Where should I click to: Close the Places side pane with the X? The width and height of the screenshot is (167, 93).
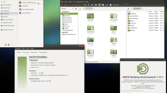pos(76,9)
